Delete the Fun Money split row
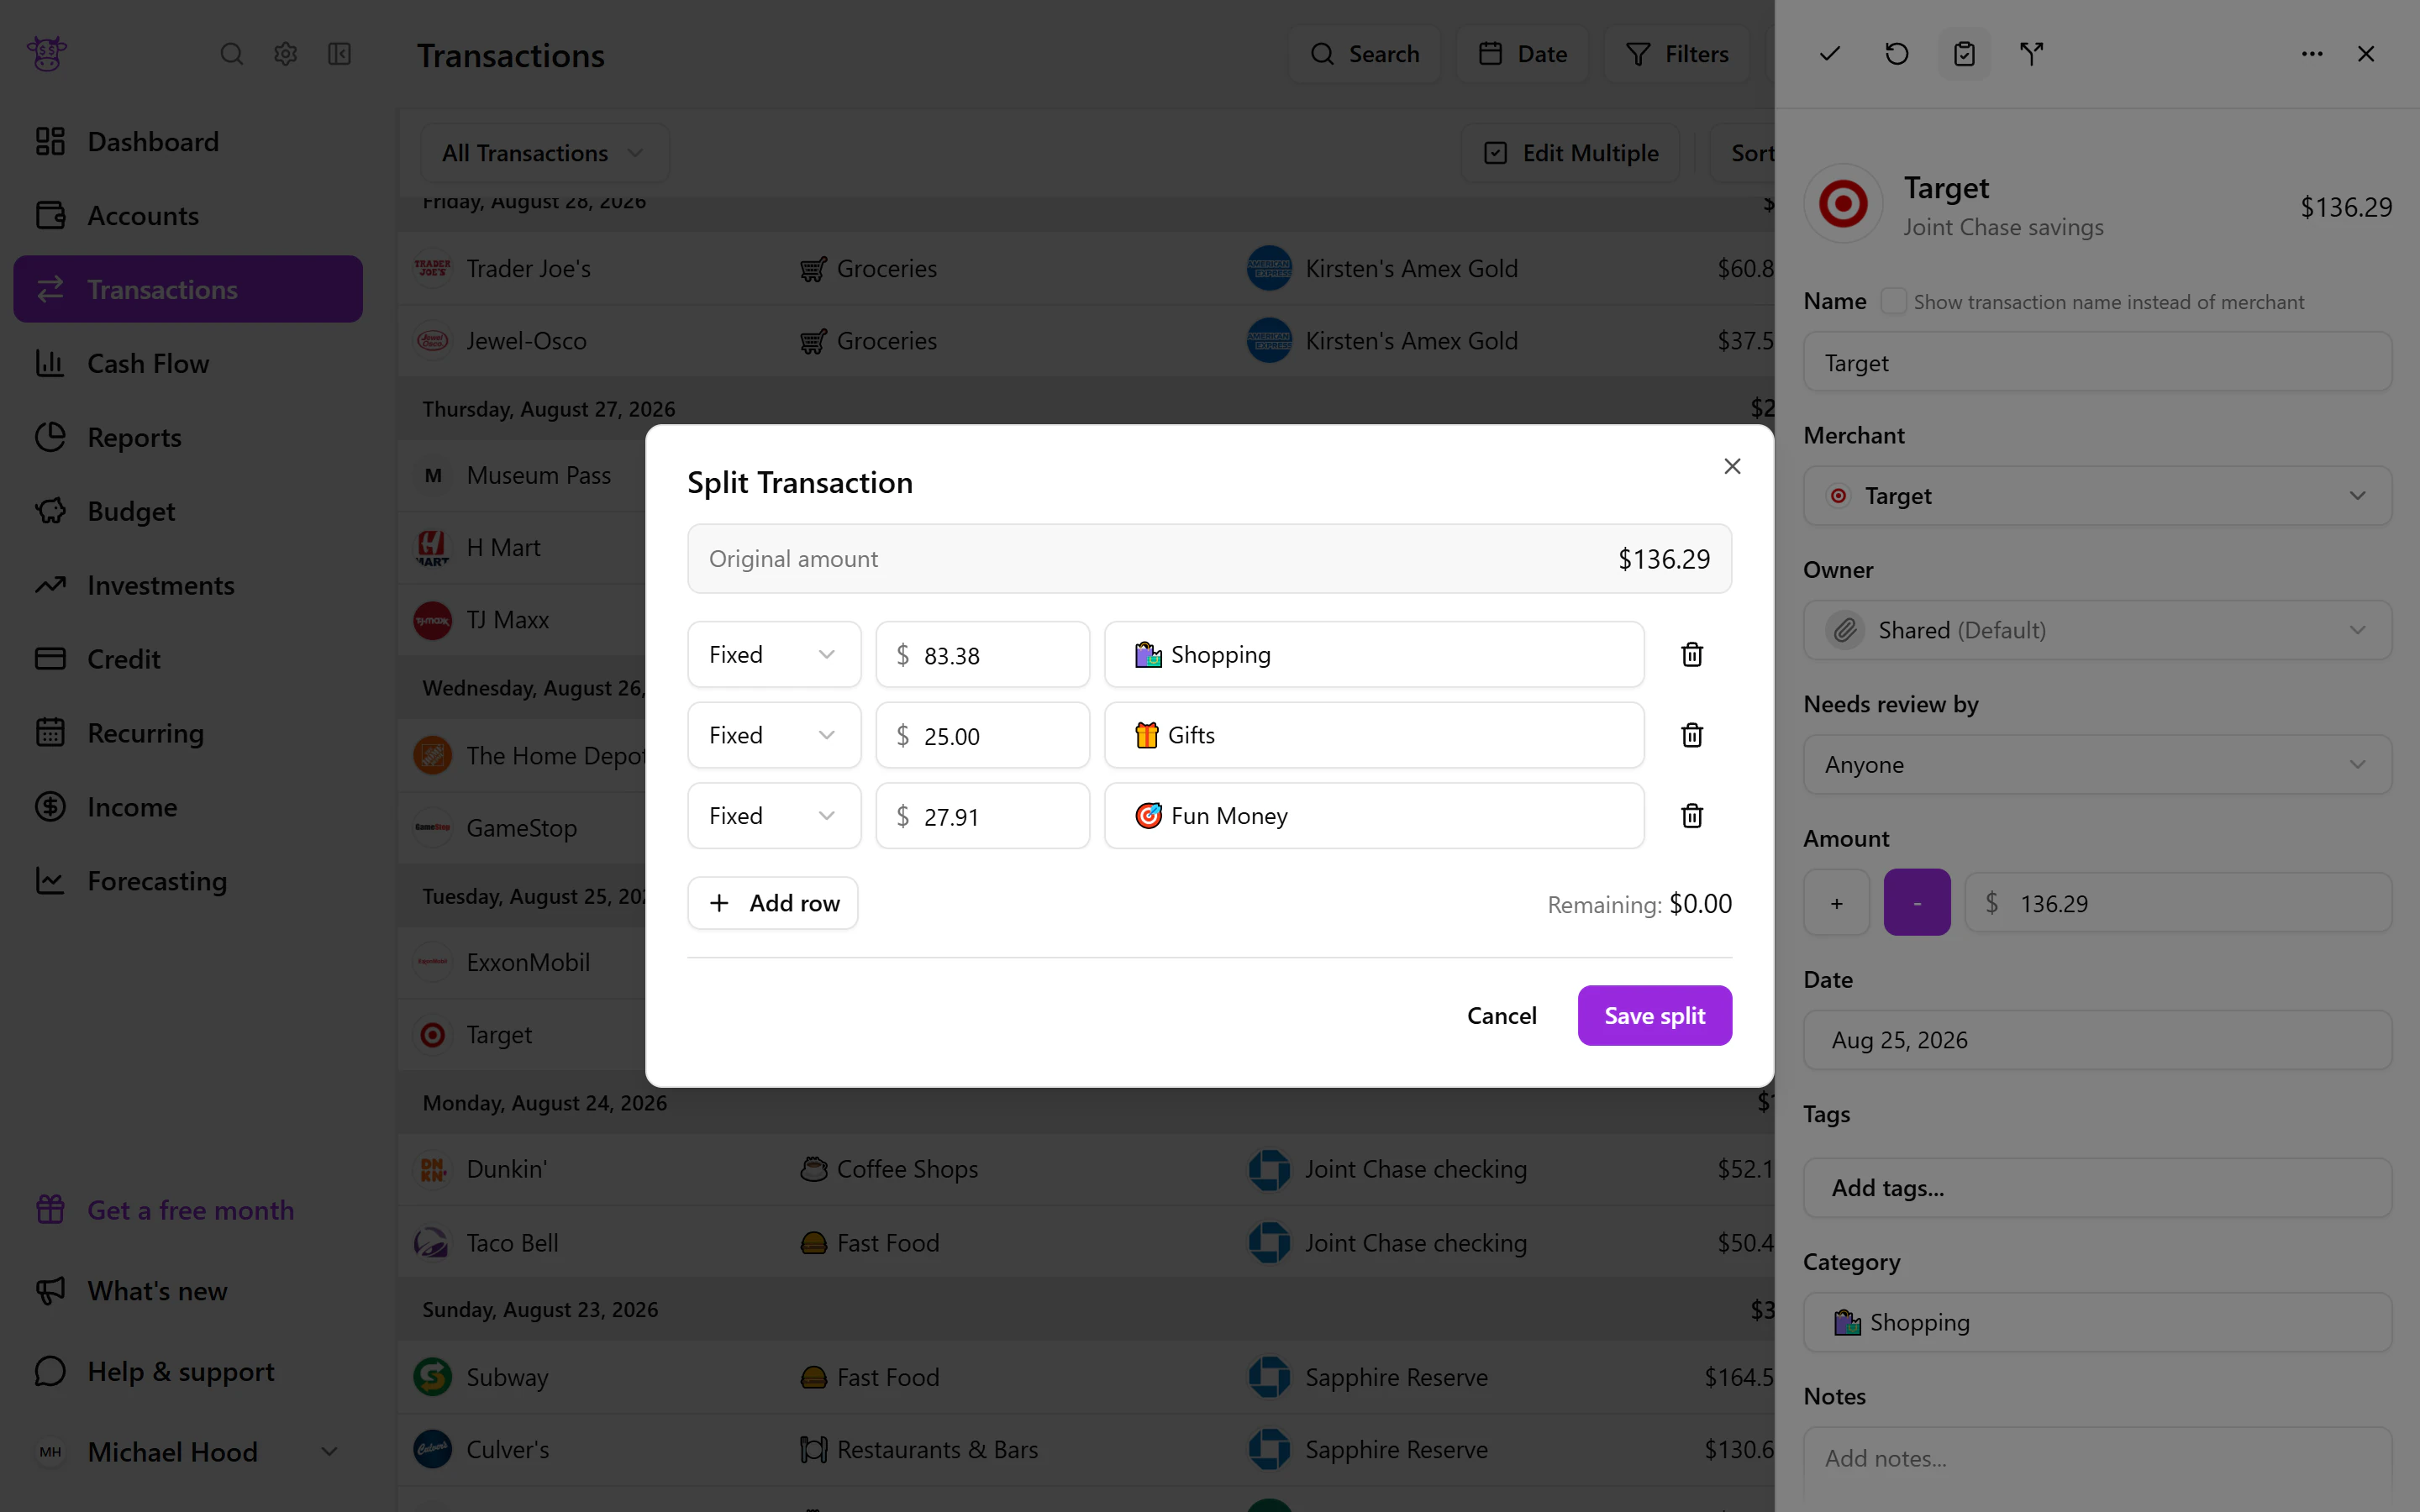Viewport: 2420px width, 1512px height. click(x=1691, y=816)
